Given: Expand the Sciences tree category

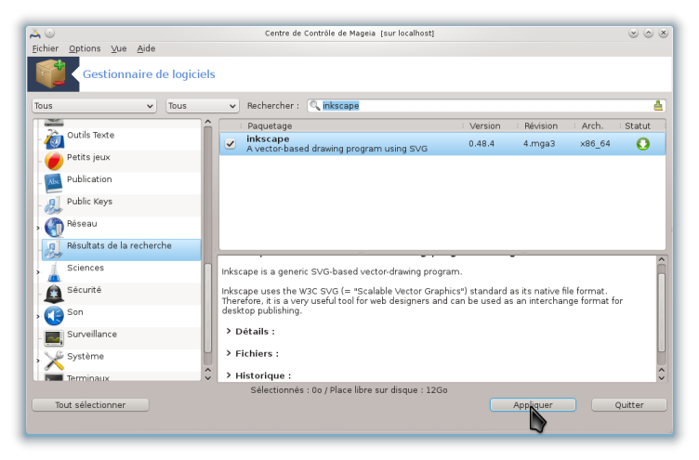Looking at the screenshot, I should (x=38, y=272).
